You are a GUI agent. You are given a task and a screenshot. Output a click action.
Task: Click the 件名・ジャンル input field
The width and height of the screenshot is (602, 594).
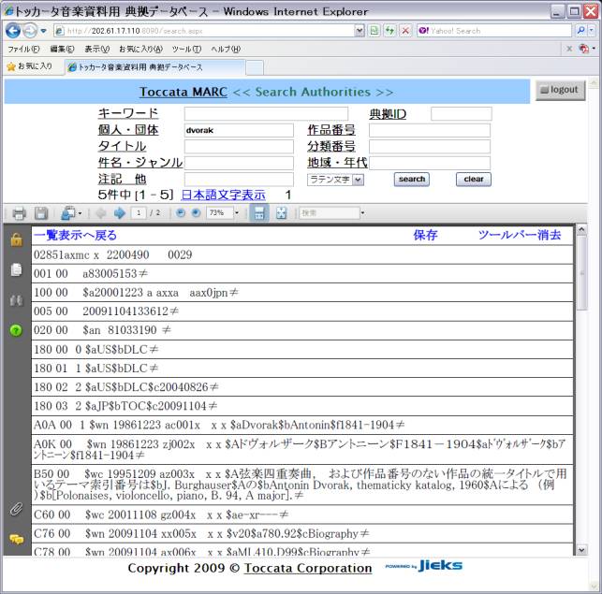239,163
